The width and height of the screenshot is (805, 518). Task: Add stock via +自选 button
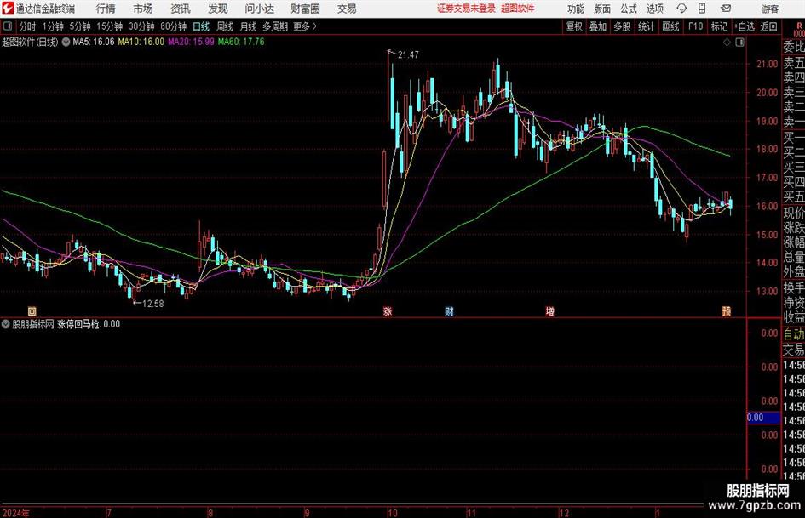745,26
